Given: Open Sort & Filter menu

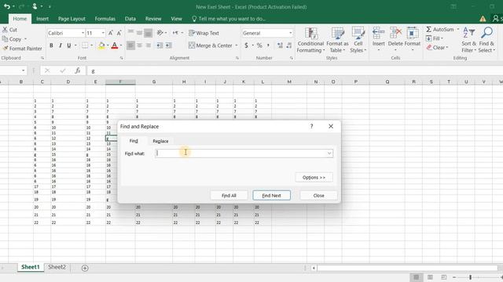Looking at the screenshot, I should [468, 40].
